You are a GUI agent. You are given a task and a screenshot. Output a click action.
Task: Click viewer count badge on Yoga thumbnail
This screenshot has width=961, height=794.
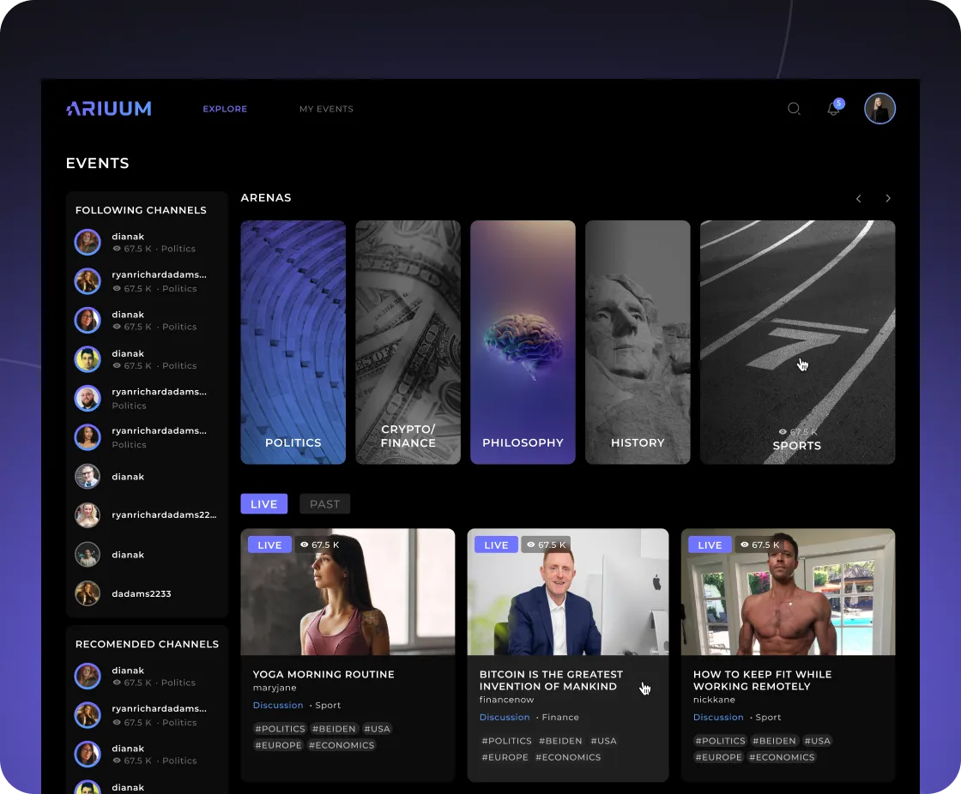point(319,544)
